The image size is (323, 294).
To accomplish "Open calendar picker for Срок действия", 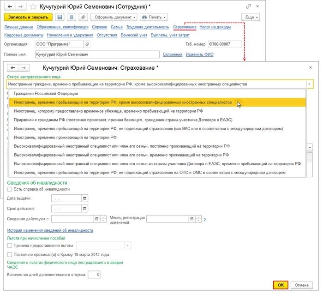I will click(84, 209).
